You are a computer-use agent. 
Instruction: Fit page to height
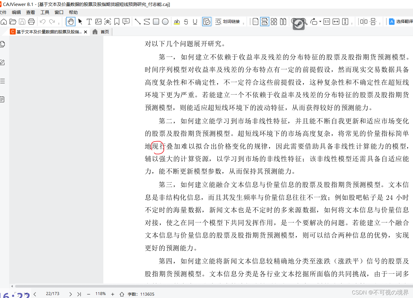point(345,22)
